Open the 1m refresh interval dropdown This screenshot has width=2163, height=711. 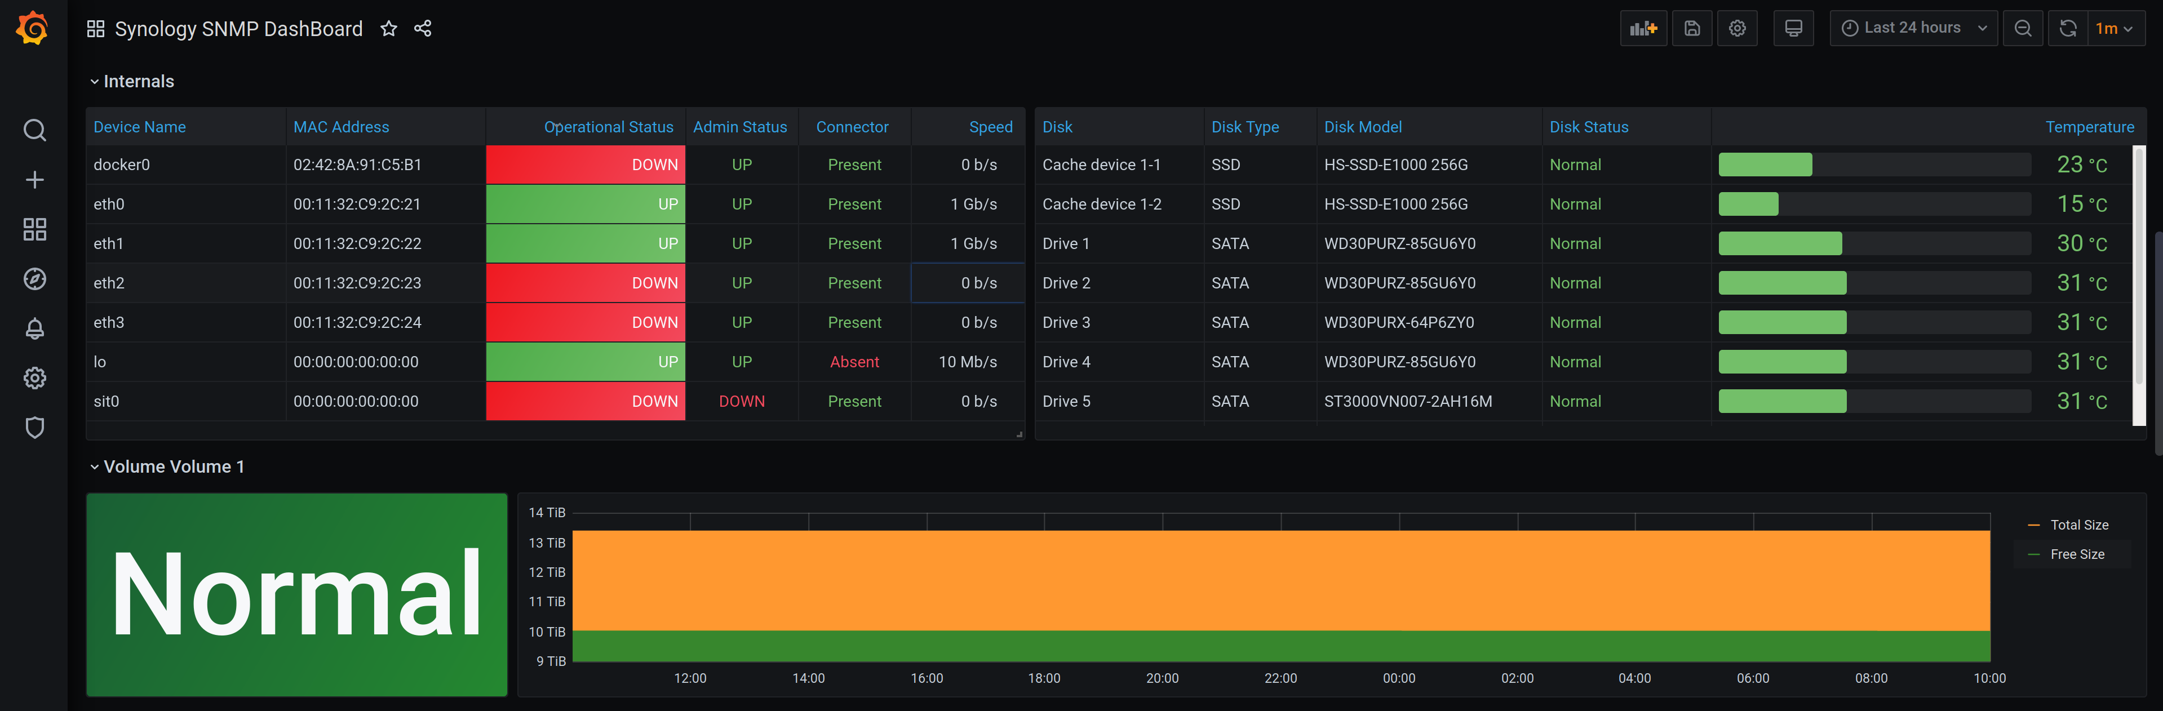click(x=2113, y=29)
